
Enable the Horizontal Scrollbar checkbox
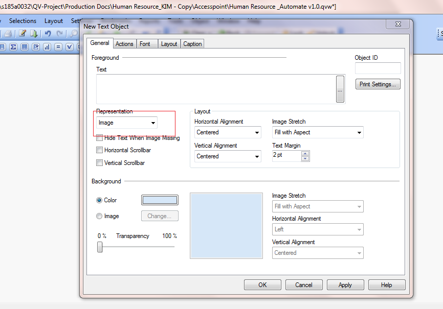[x=99, y=150]
